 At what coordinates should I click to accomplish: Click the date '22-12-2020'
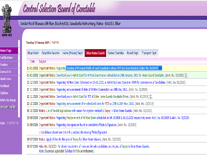coord(32,83)
